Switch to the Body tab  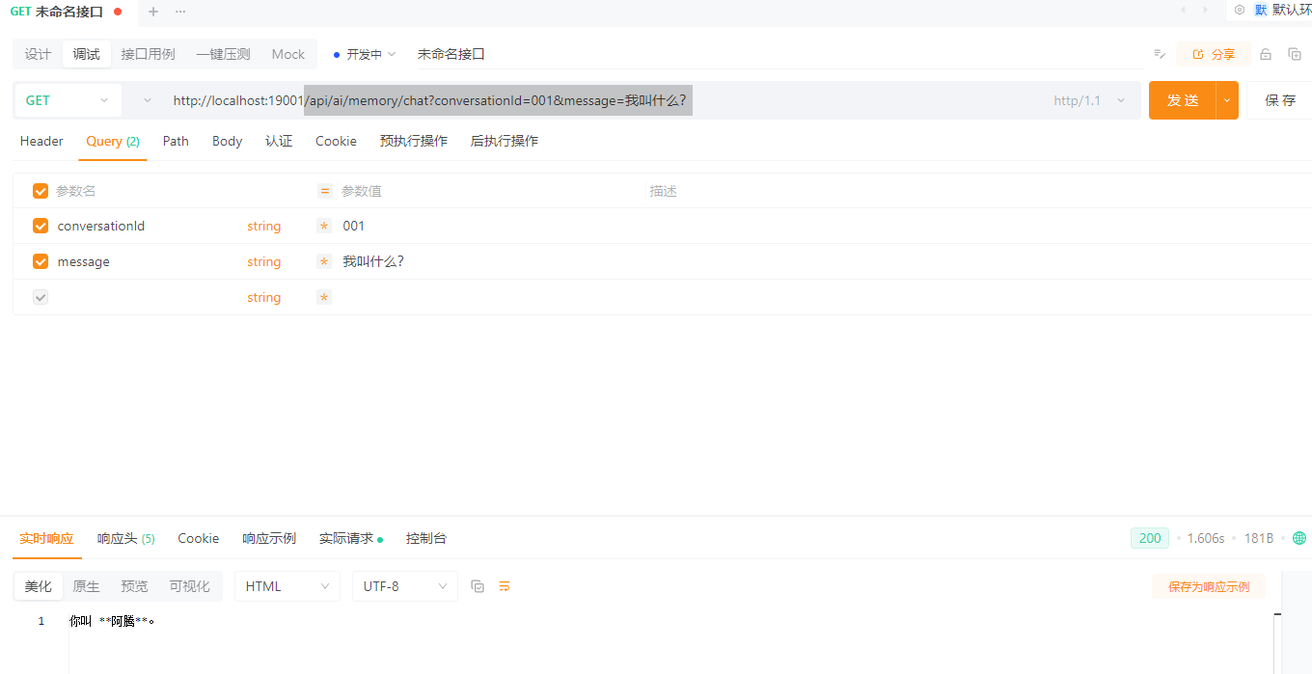pos(227,141)
